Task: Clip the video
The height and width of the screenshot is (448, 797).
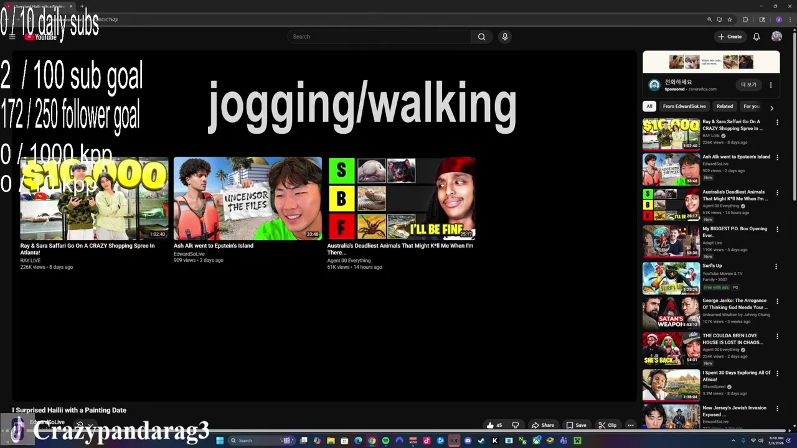Action: pos(607,425)
